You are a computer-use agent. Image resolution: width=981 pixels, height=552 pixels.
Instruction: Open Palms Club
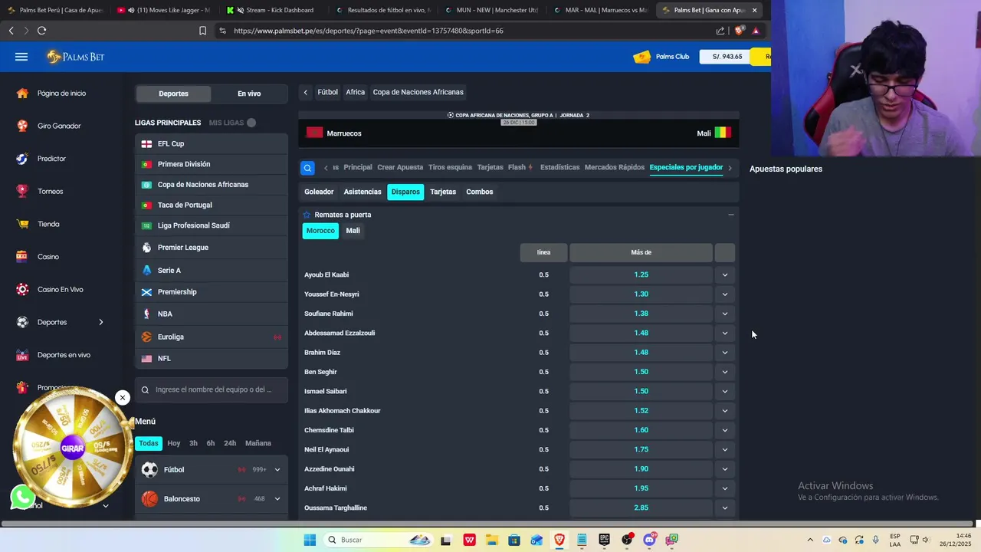pos(661,57)
